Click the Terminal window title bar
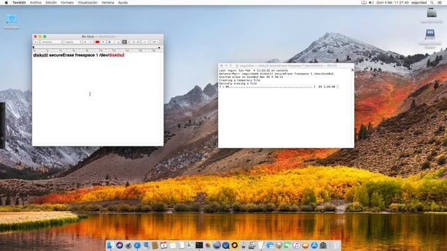Screen dimensions: 447x251 pyautogui.click(x=286, y=66)
